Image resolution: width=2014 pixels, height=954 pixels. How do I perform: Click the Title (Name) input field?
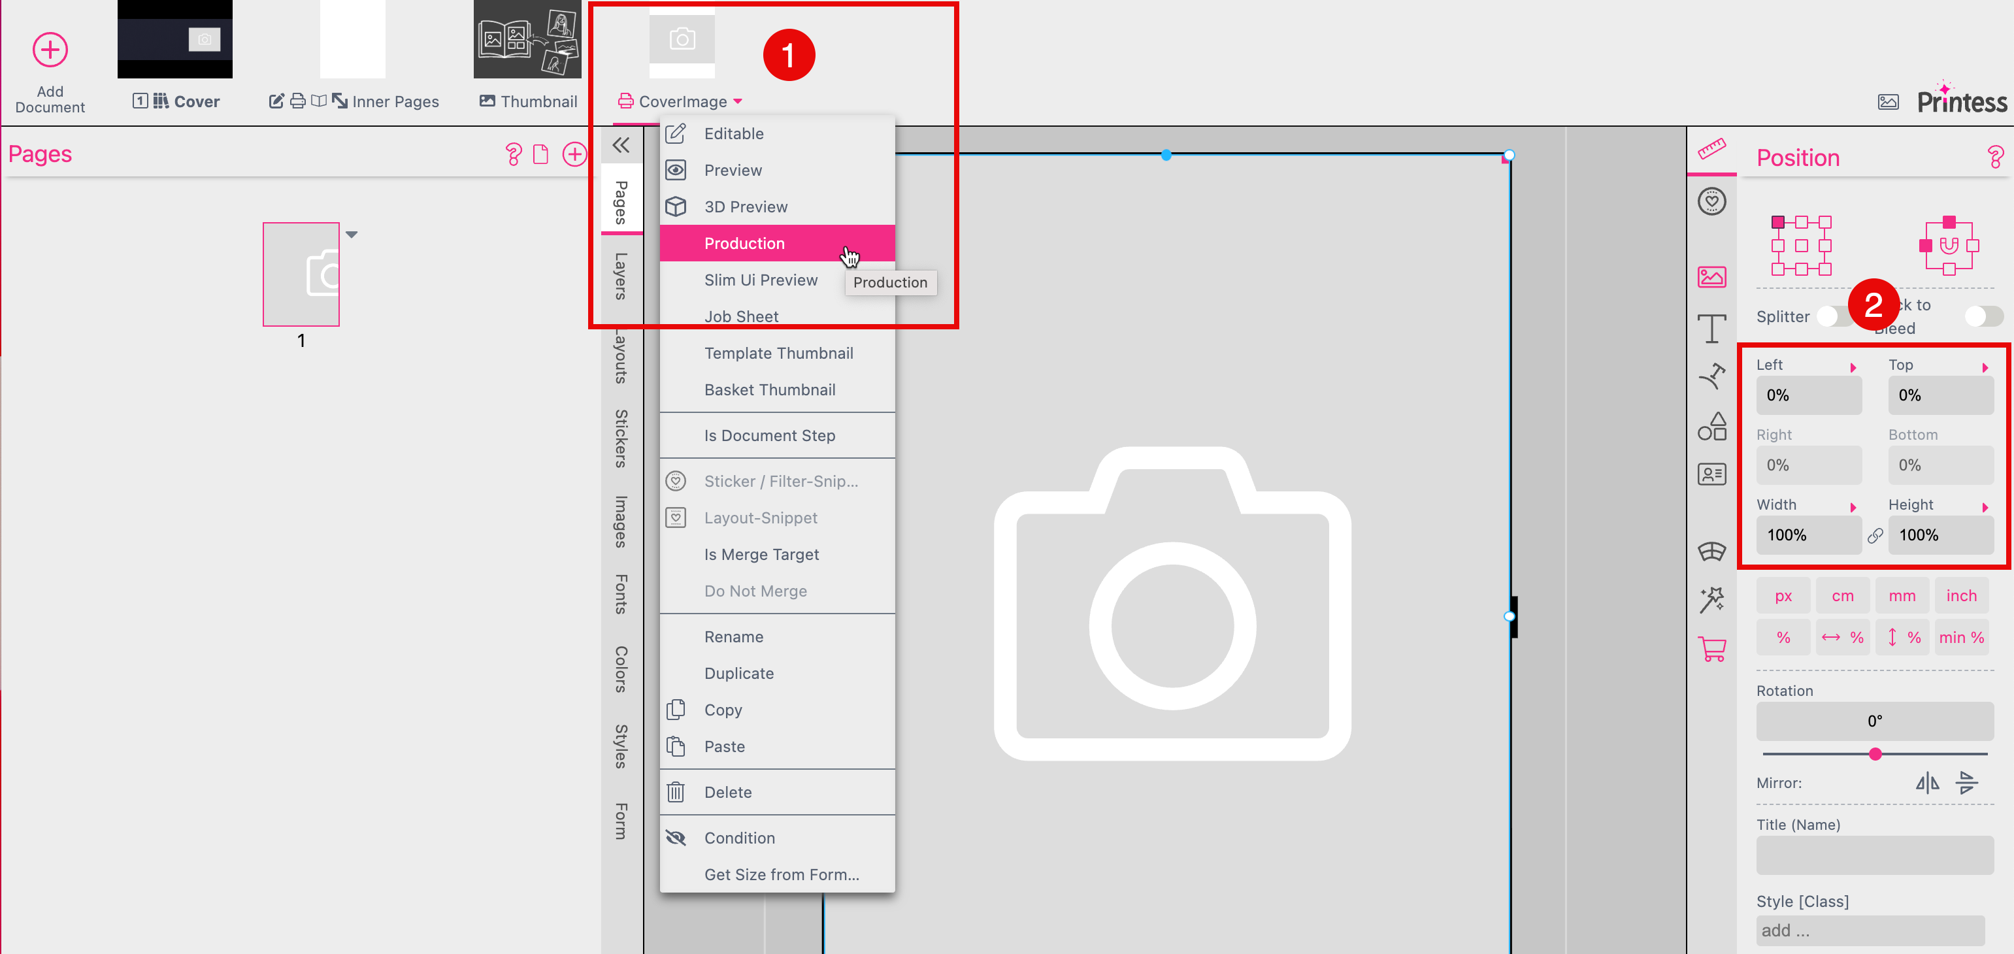pos(1875,855)
